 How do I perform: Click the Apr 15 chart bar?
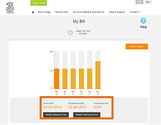click(65, 79)
